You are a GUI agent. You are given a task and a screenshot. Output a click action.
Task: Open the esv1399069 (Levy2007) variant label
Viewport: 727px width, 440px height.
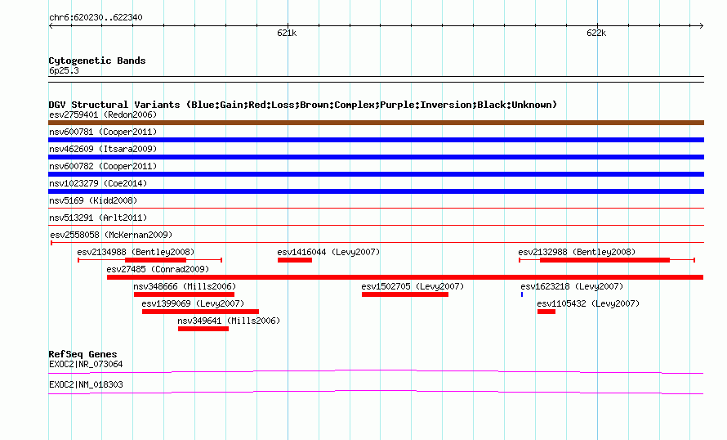tap(193, 303)
